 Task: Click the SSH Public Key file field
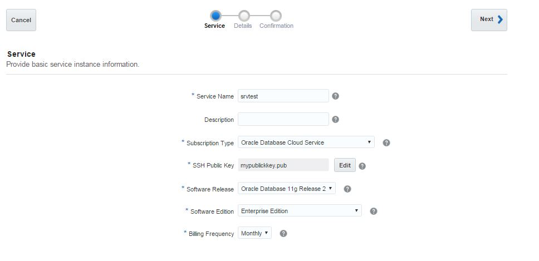click(x=283, y=165)
